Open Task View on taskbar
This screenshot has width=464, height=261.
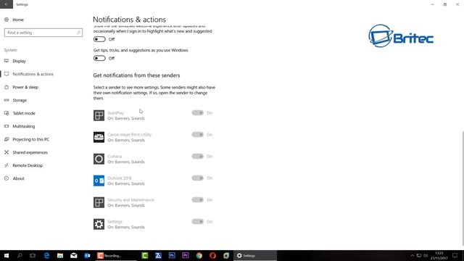coord(33,255)
